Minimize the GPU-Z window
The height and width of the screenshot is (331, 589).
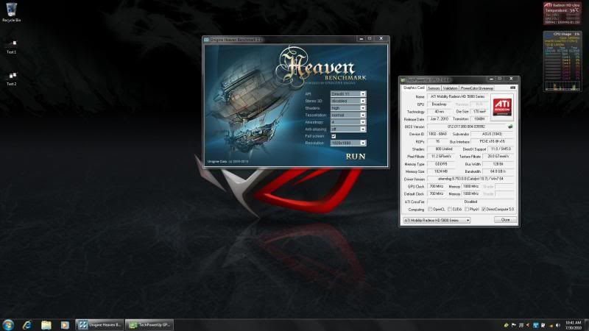pyautogui.click(x=491, y=79)
